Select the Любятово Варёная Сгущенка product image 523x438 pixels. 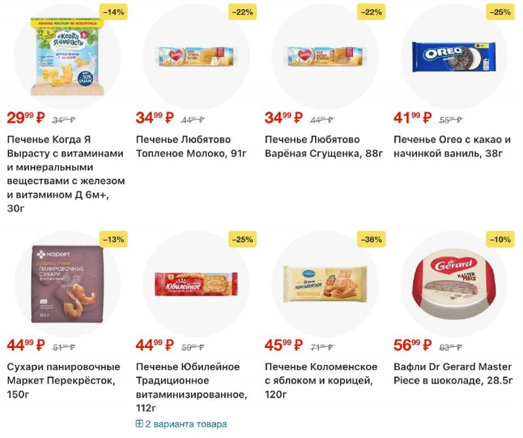(324, 57)
